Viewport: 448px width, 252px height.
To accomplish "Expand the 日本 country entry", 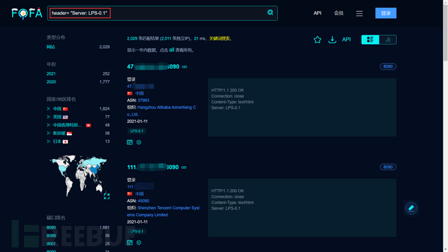I will (48, 142).
